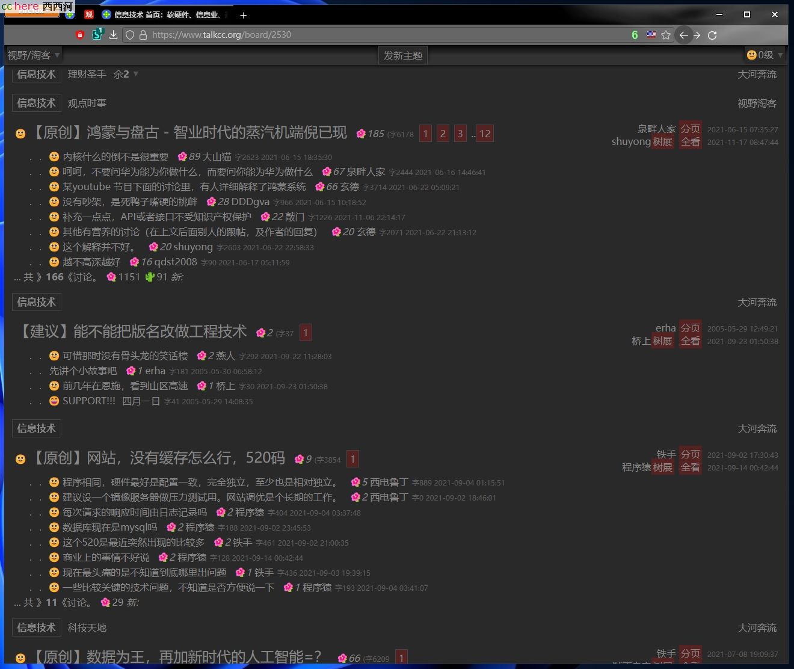The image size is (794, 669).
Task: Click the 科技天地 tag link
Action: 87,627
